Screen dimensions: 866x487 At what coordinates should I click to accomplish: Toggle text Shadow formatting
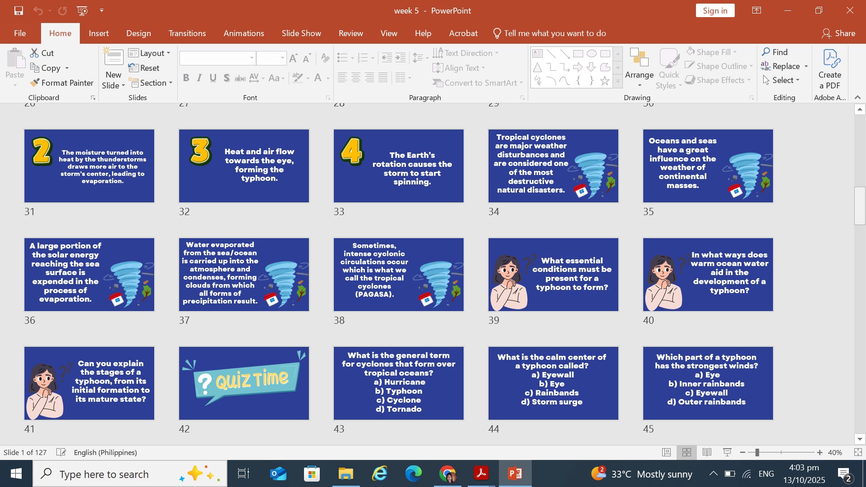[226, 78]
